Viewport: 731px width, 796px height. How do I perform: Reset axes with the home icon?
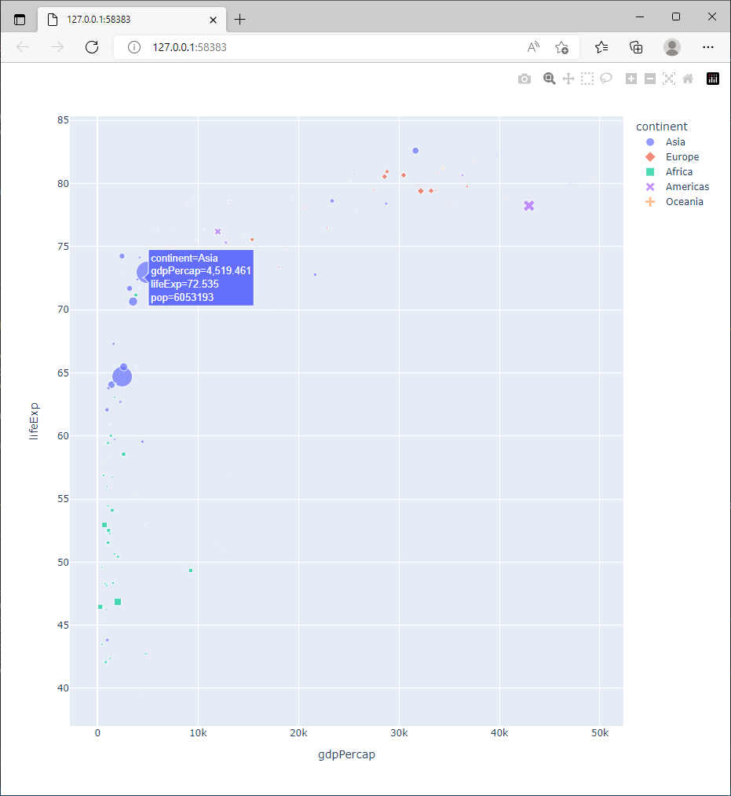[x=688, y=79]
